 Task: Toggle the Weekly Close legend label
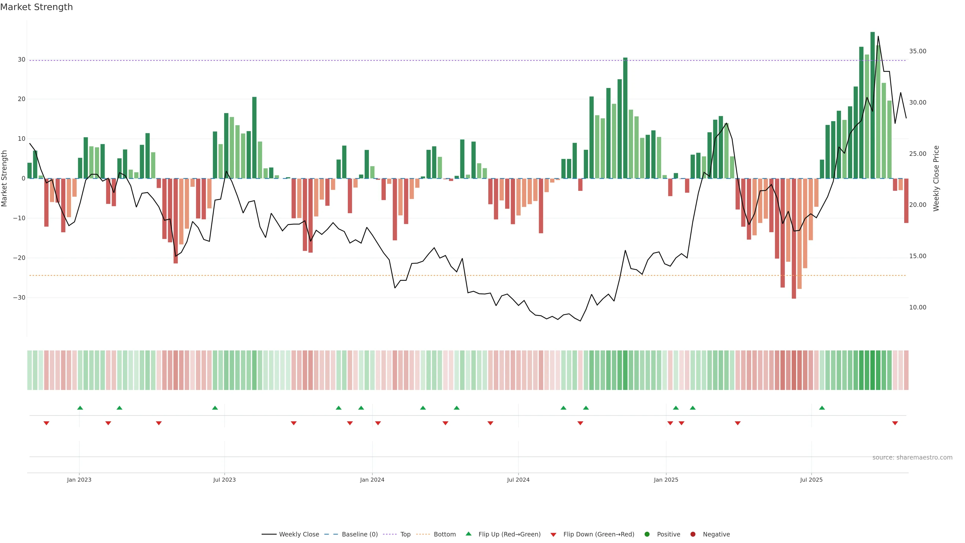299,534
